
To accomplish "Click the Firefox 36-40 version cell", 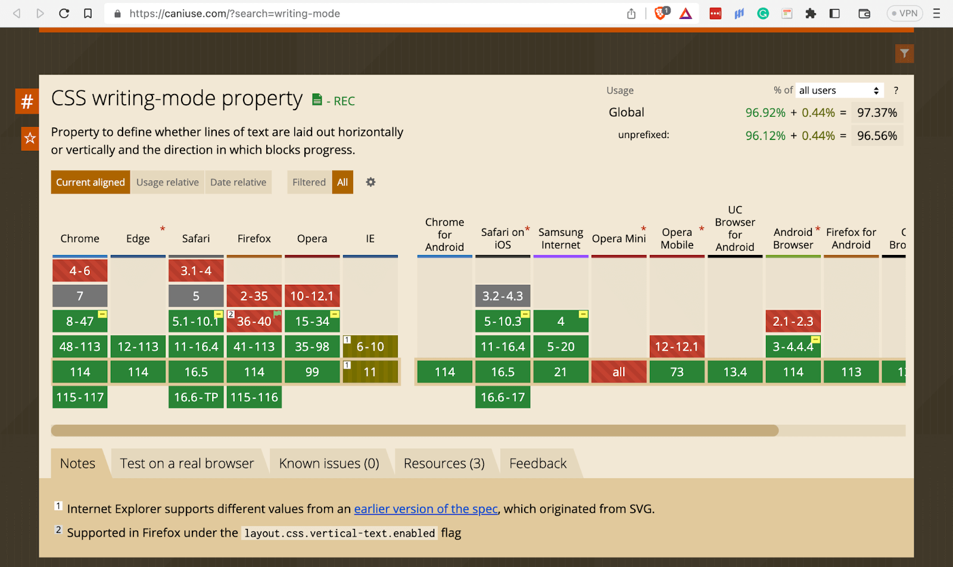I will coord(254,322).
